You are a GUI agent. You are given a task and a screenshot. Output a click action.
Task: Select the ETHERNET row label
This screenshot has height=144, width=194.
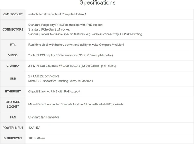[x=13, y=92]
